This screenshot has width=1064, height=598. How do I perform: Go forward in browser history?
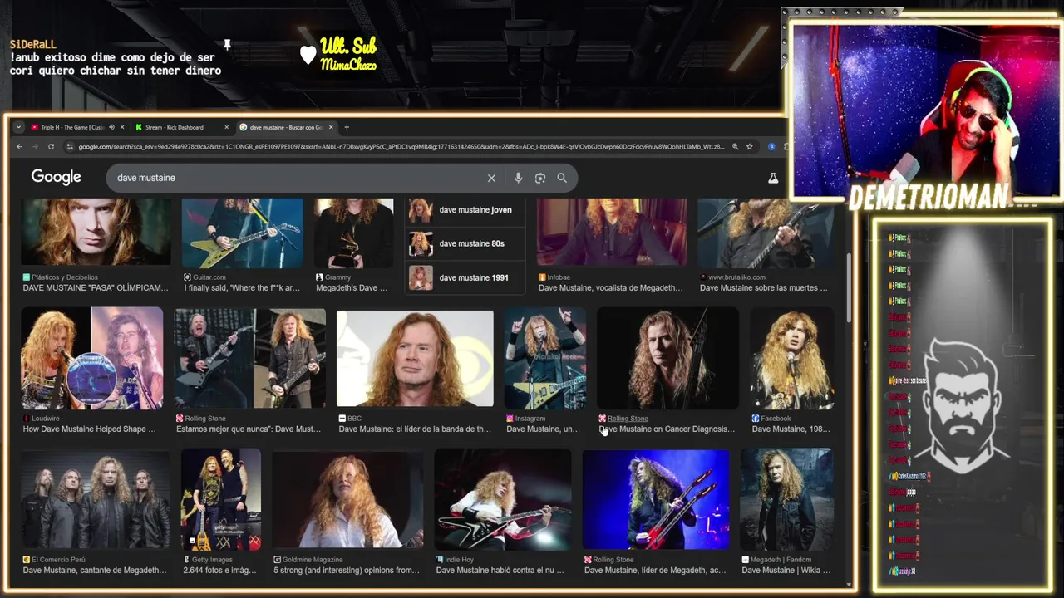(x=35, y=147)
